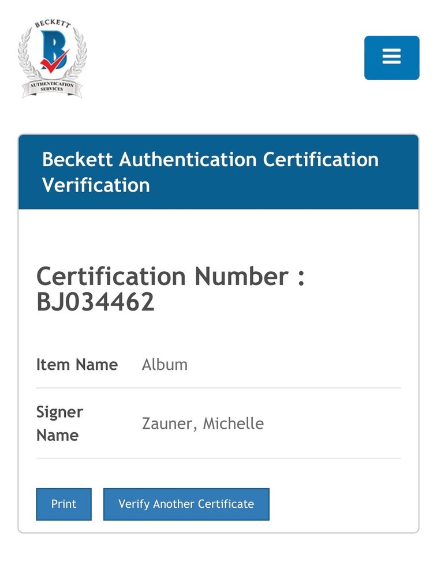Select the blue menu icon at top right
The width and height of the screenshot is (437, 577).
click(391, 58)
